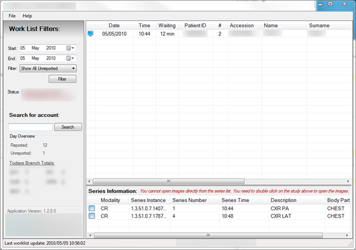Viewport: 356px width, 250px height.
Task: Click the 1.3.51.0.7.1787... series instance
Action: coord(149,216)
